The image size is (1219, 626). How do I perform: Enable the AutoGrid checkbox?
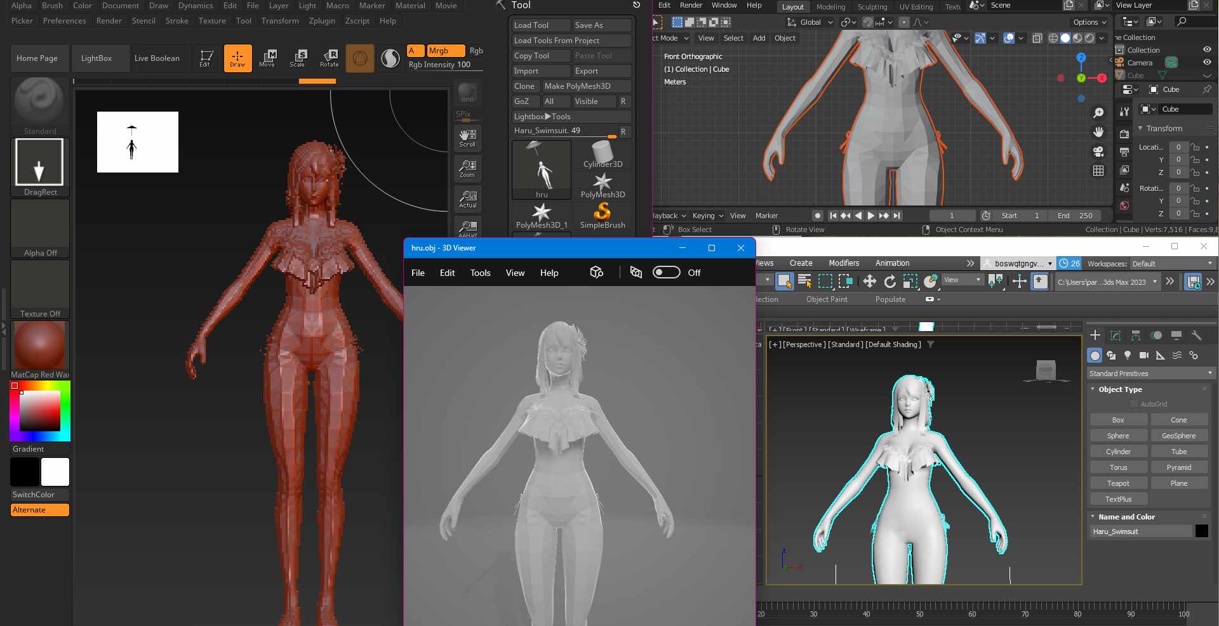coord(1134,404)
